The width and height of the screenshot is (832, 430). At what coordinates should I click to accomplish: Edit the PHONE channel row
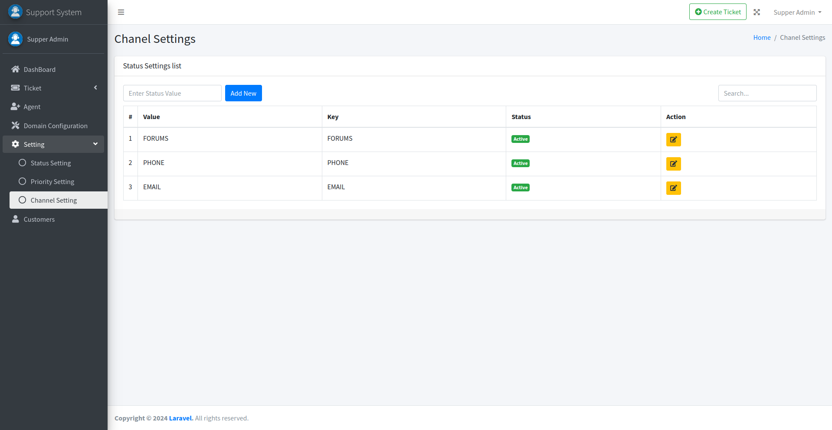(673, 164)
